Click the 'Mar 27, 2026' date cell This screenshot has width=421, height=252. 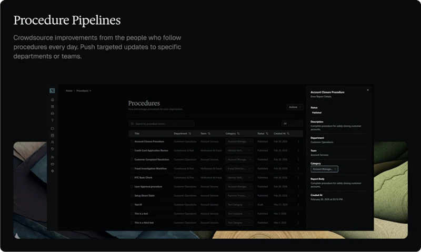pos(280,205)
